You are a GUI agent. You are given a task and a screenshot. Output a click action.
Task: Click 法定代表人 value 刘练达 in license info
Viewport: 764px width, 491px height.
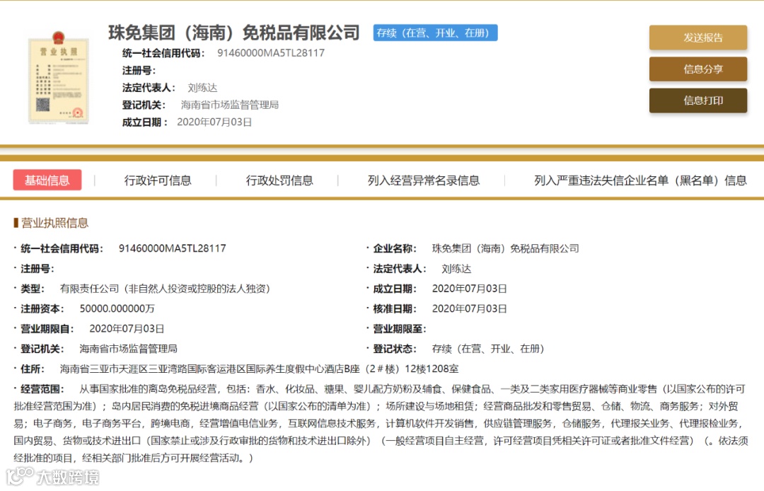(456, 269)
